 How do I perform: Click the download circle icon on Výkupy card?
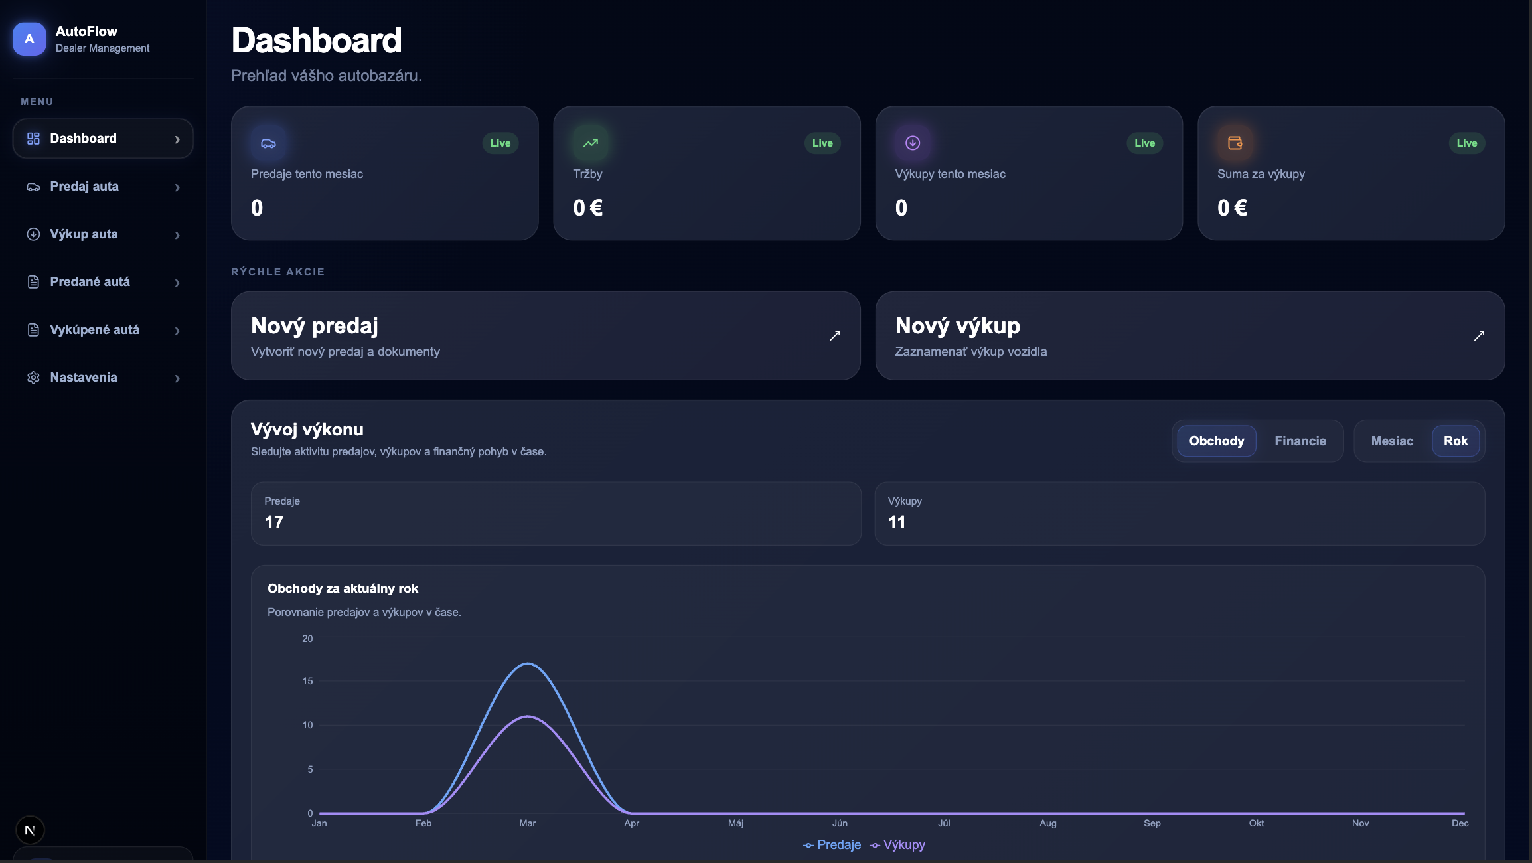coord(913,143)
